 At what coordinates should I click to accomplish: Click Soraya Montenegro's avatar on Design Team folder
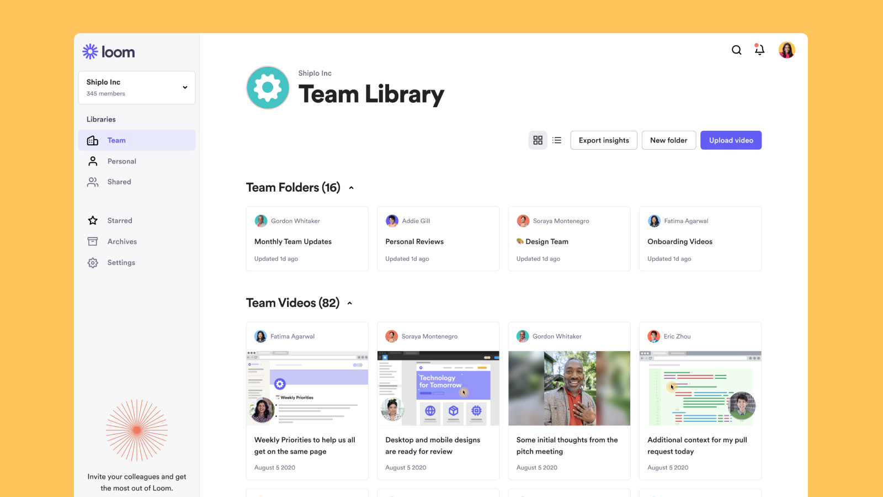point(523,221)
